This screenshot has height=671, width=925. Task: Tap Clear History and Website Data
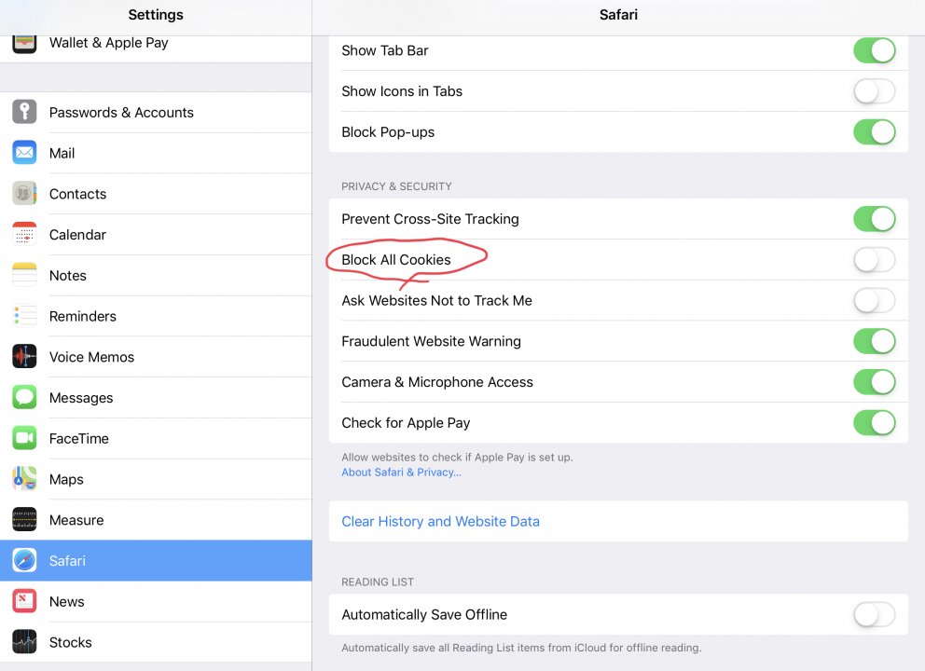tap(440, 522)
